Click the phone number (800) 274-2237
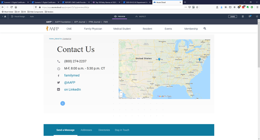 tap(75, 61)
